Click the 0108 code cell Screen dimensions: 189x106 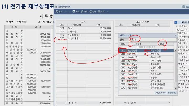click(x=62, y=38)
